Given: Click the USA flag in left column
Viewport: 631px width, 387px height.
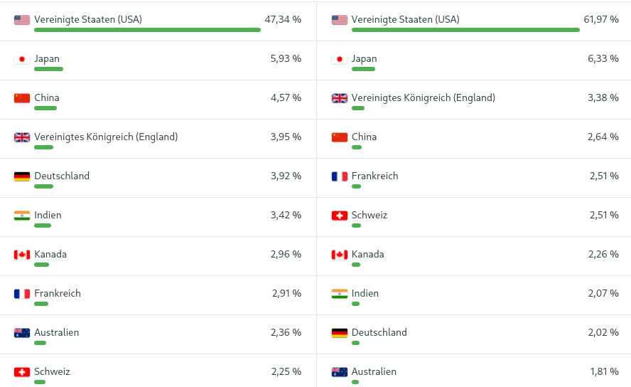Looking at the screenshot, I should 22,20.
